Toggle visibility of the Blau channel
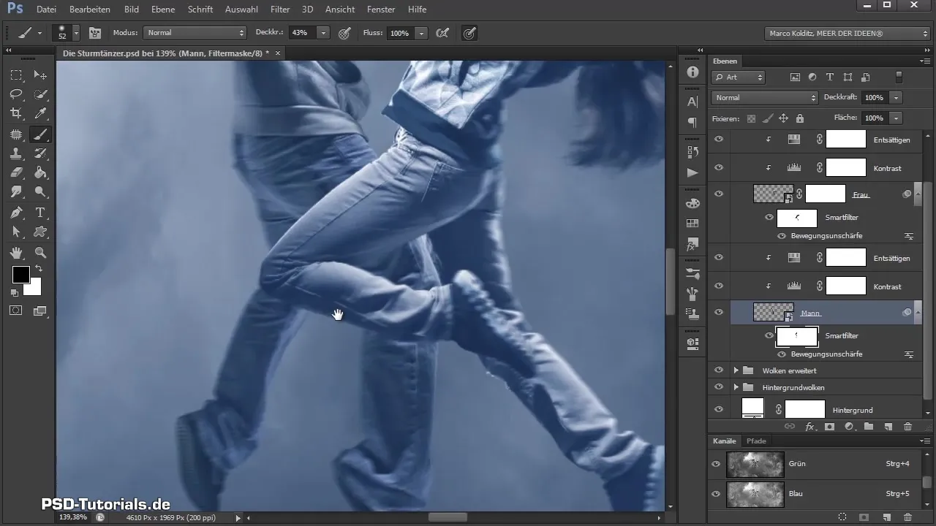This screenshot has height=526, width=936. tap(716, 493)
